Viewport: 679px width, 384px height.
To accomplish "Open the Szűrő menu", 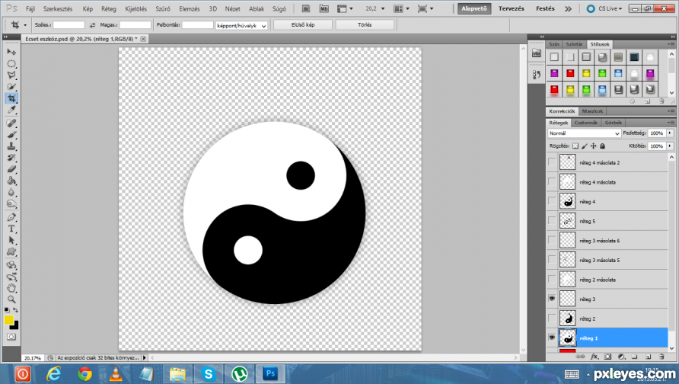I will coord(163,8).
